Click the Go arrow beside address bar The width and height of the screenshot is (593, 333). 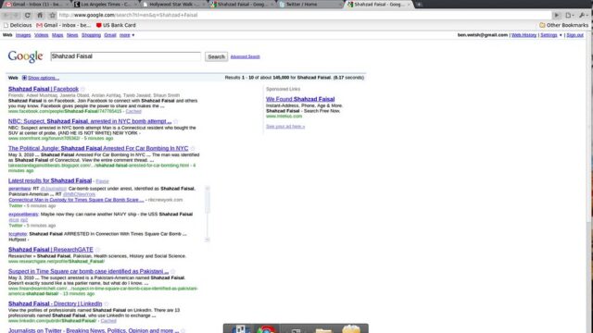pyautogui.click(x=556, y=15)
